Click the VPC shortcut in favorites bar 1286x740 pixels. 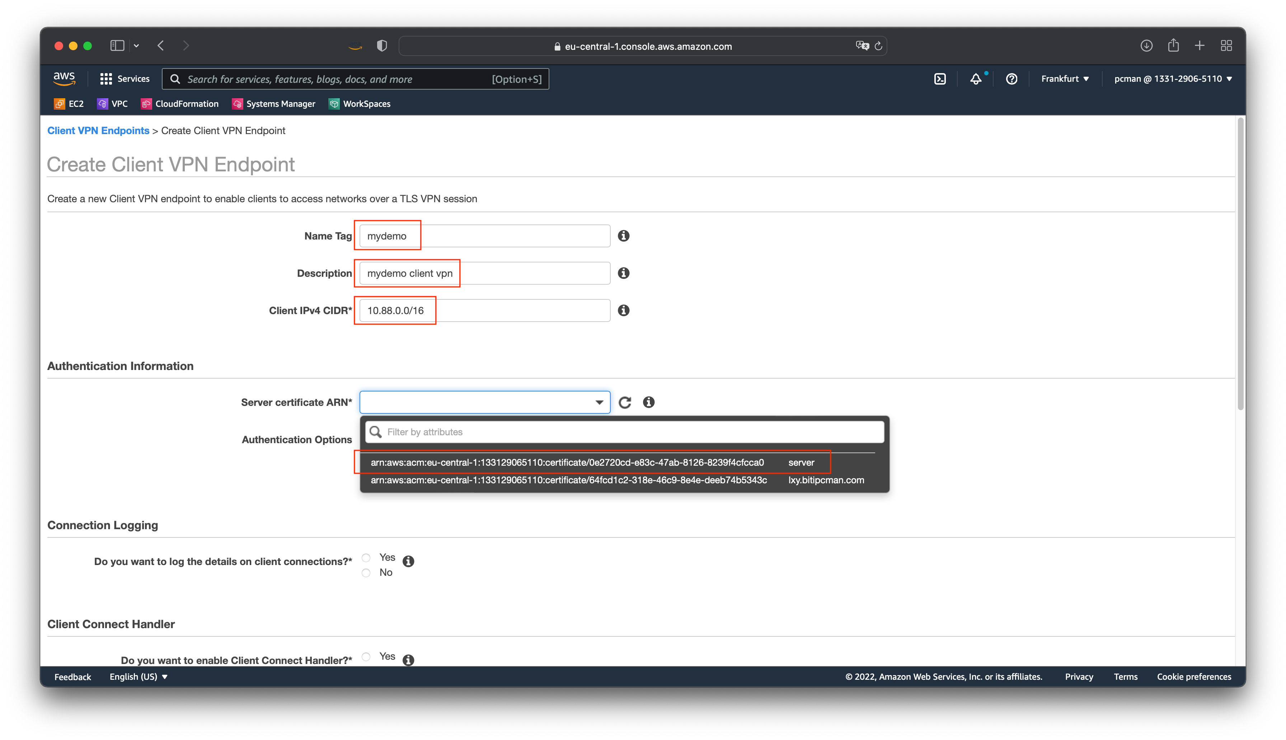112,104
